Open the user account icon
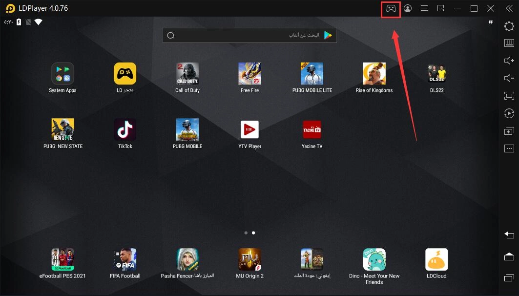The height and width of the screenshot is (296, 519). (408, 8)
